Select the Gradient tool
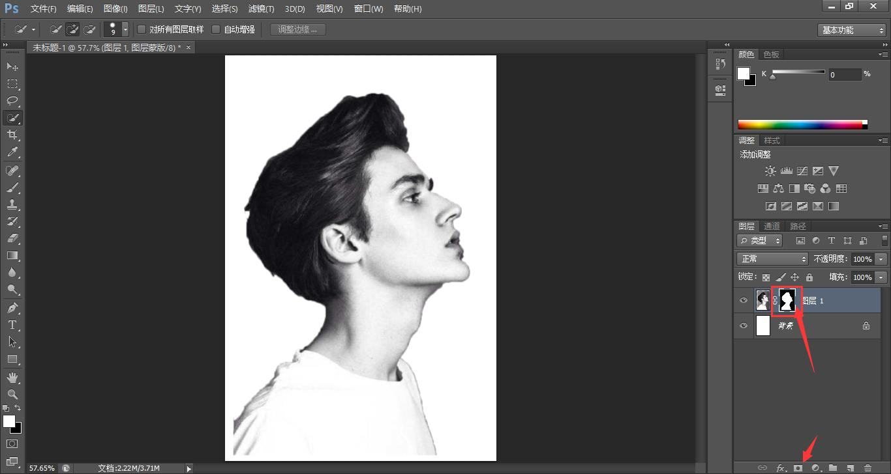Image resolution: width=891 pixels, height=474 pixels. (x=12, y=255)
